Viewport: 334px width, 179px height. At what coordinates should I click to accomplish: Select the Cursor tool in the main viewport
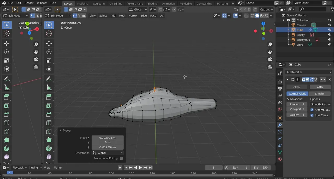pos(49,33)
